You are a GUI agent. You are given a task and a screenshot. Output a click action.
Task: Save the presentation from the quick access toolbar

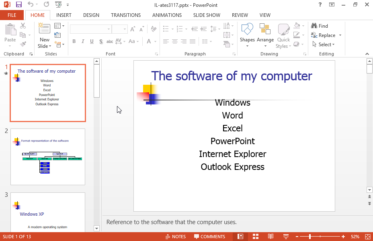[18, 4]
